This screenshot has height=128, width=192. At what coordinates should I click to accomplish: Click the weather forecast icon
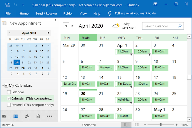click(116, 25)
